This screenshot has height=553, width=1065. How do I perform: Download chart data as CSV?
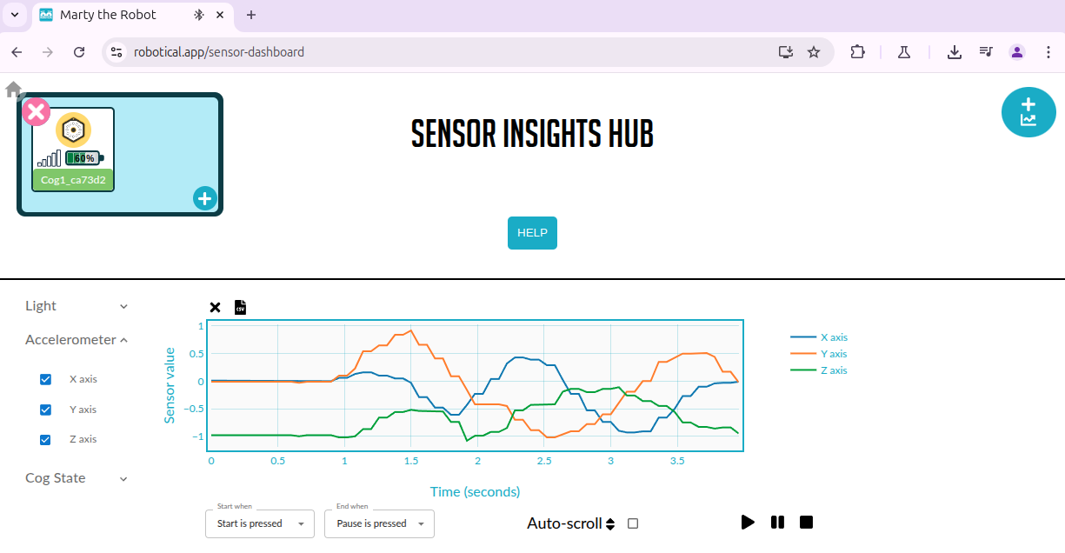coord(240,307)
